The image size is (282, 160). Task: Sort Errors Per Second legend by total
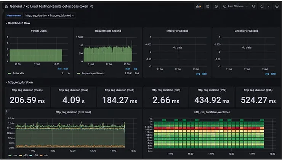pos(204,74)
